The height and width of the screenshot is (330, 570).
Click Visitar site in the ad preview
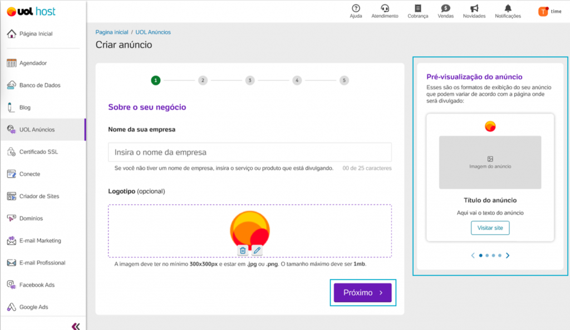[490, 228]
